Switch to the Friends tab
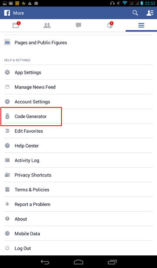Viewport: 157px width, 268px height. [47, 25]
